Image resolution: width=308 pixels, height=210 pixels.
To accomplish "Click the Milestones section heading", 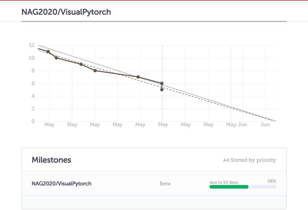I will pos(51,160).
